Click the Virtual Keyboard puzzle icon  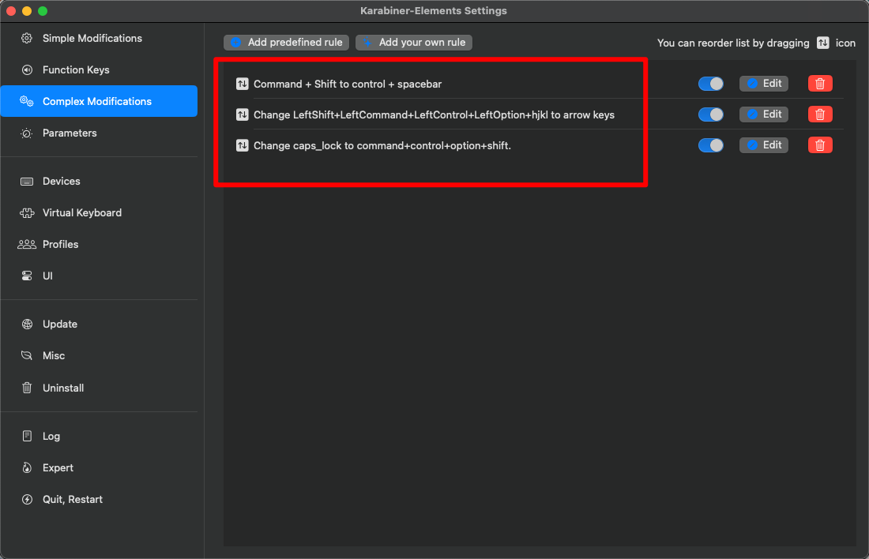point(27,212)
